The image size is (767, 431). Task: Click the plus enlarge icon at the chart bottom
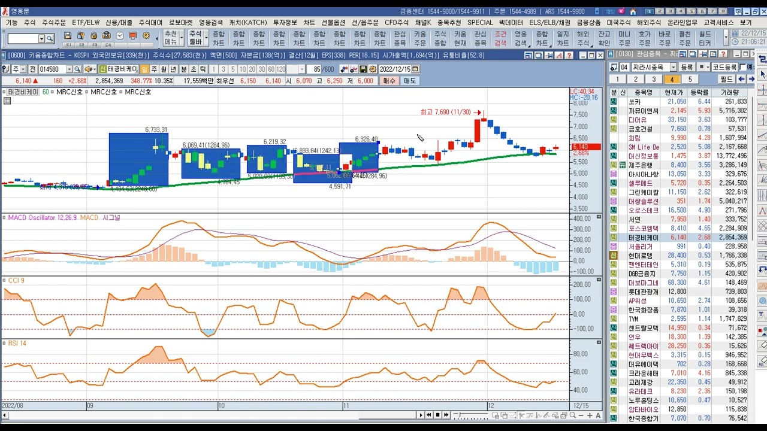click(x=590, y=415)
